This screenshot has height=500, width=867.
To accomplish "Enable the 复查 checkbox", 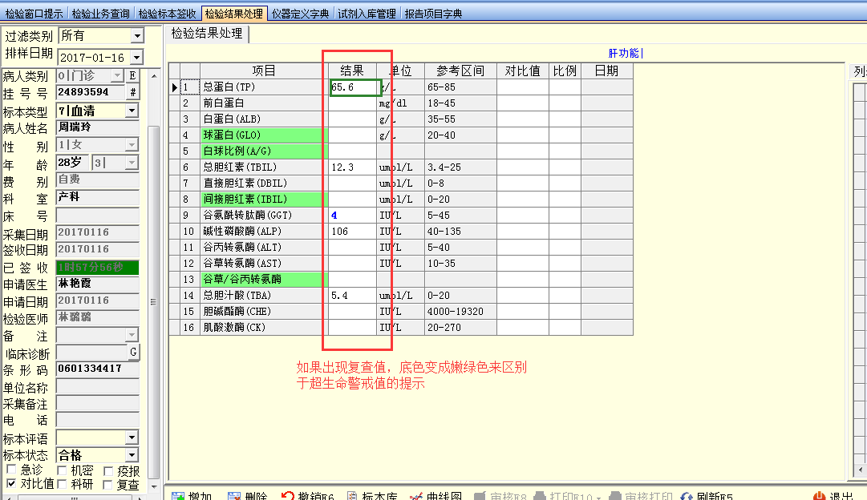I will 107,485.
